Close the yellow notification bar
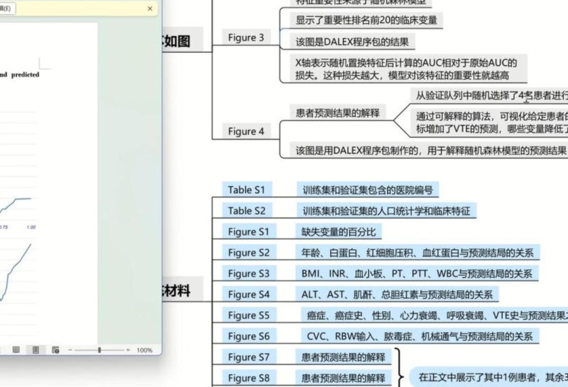The width and height of the screenshot is (568, 387). (x=150, y=8)
